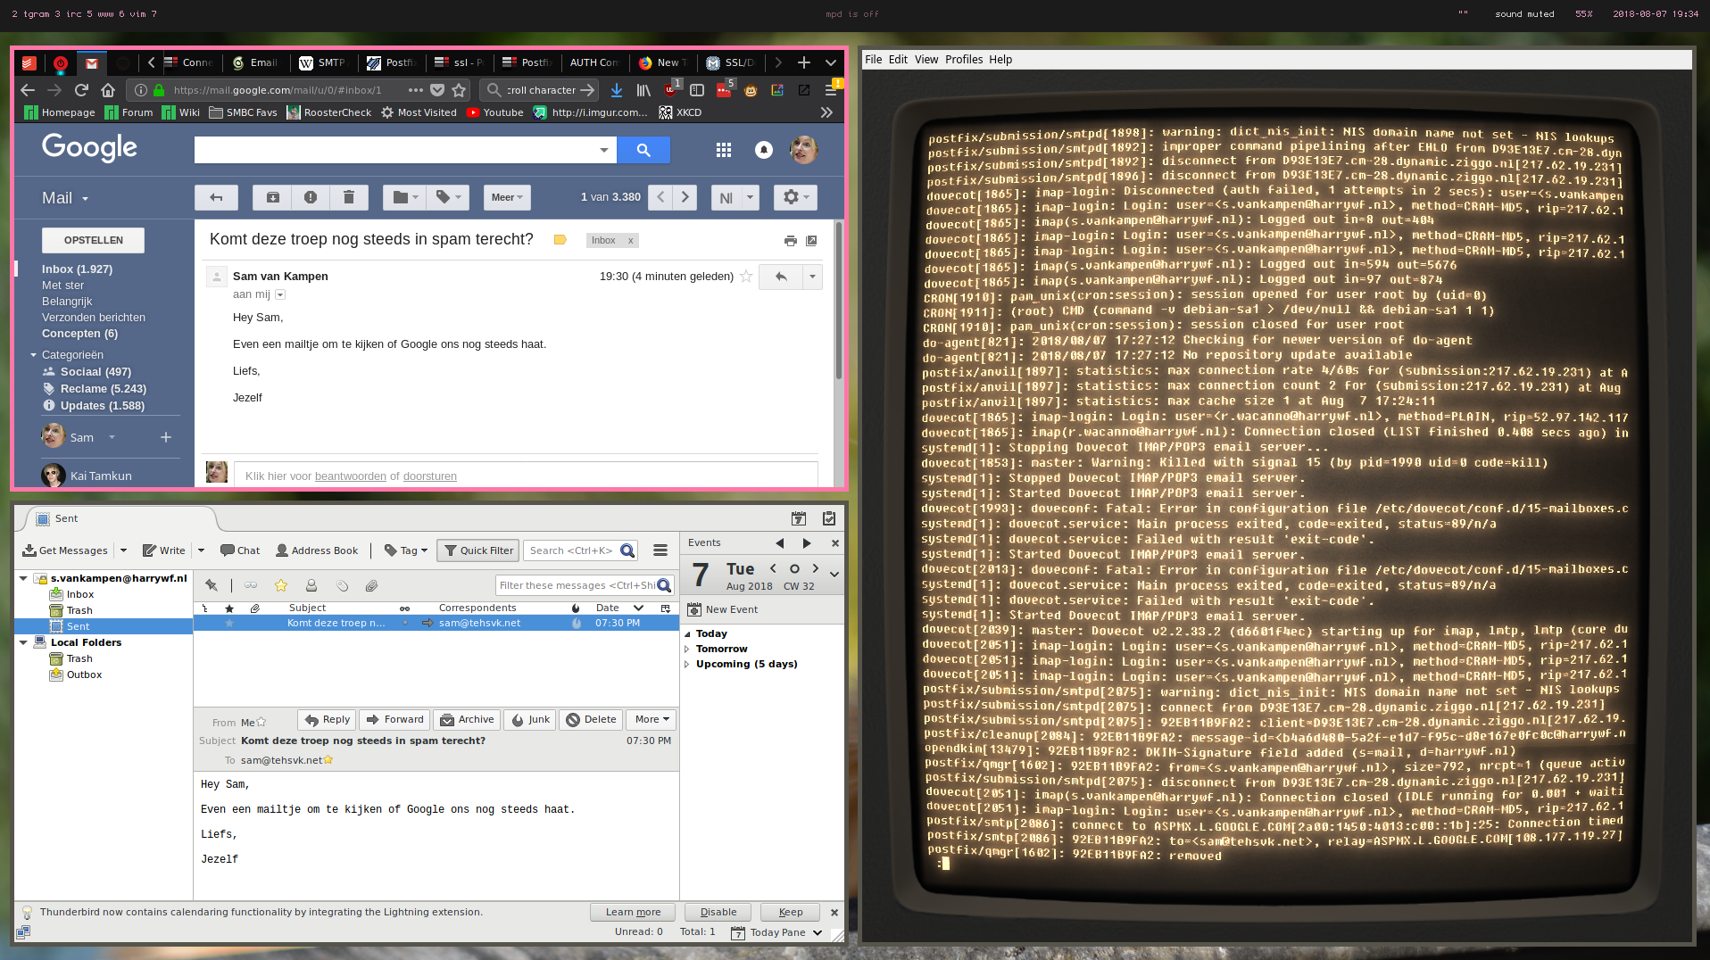
Task: Star the Sam van Kampen Gmail message
Action: 746,277
